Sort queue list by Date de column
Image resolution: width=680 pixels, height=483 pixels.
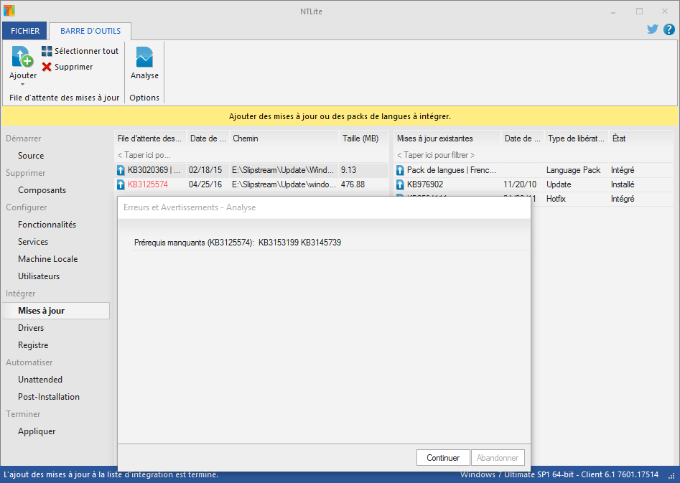(208, 139)
